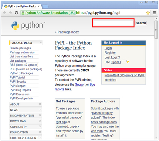Click the python setup.py upload link
This screenshot has width=159, height=141.
tap(102, 115)
